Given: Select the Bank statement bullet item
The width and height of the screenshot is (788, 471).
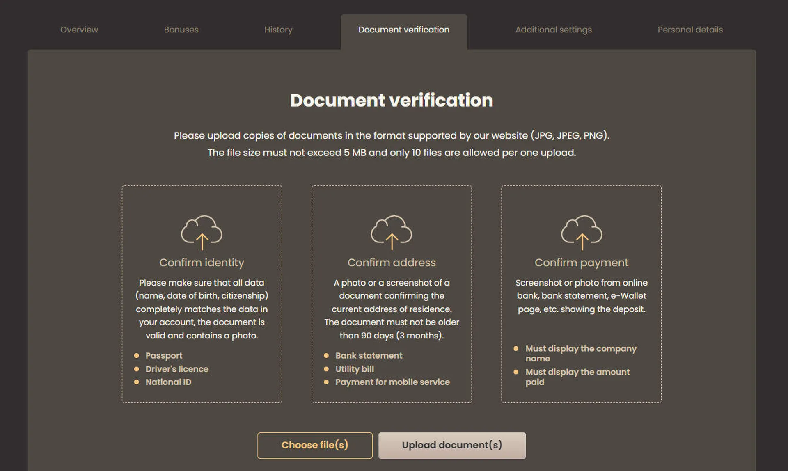Looking at the screenshot, I should (368, 355).
